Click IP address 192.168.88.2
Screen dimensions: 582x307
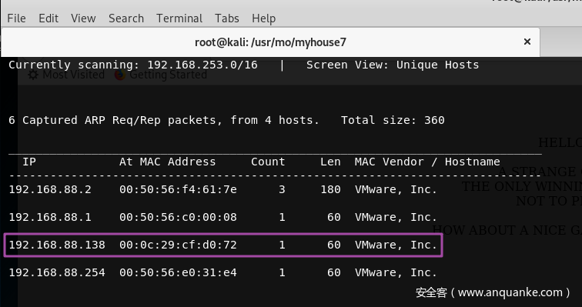[50, 189]
